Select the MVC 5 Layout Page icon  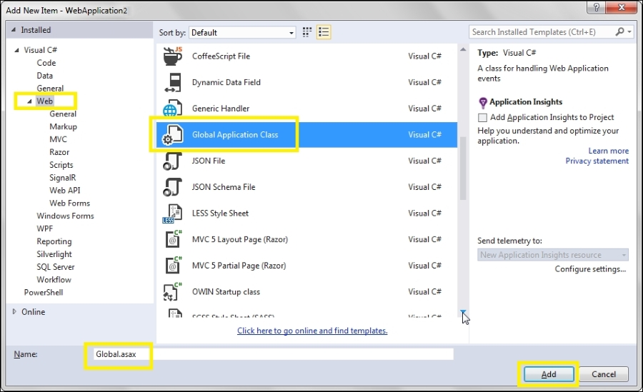pyautogui.click(x=173, y=239)
